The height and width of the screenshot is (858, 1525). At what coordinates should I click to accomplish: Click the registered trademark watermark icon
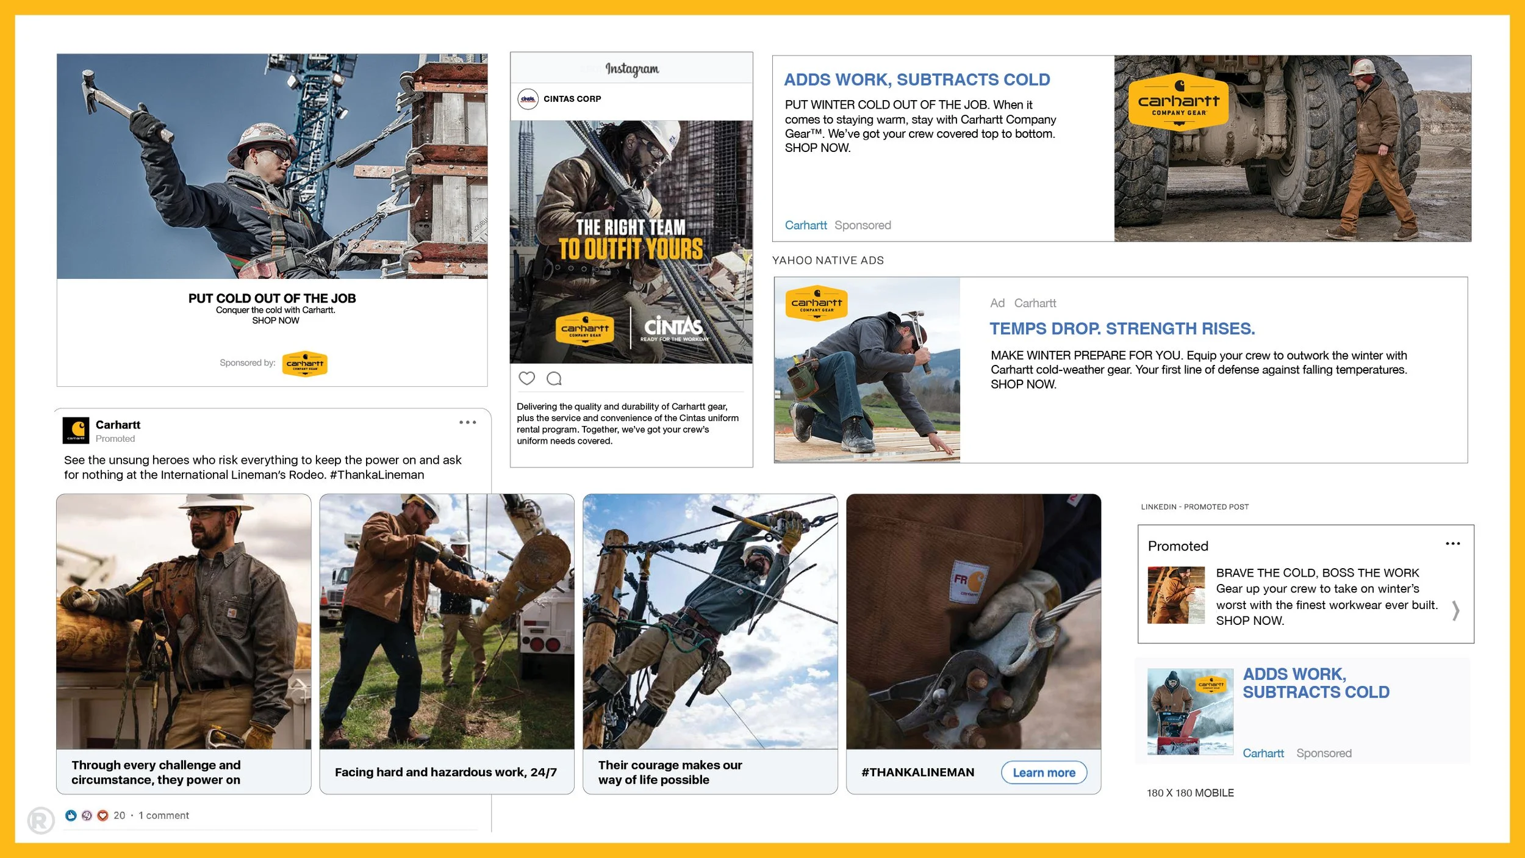coord(41,820)
